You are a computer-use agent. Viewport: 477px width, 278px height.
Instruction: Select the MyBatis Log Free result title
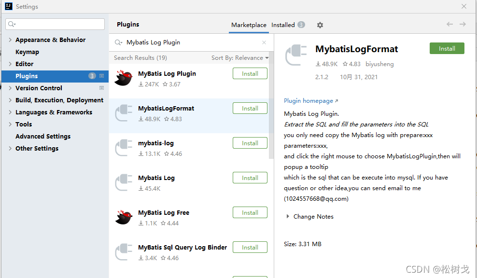click(164, 213)
